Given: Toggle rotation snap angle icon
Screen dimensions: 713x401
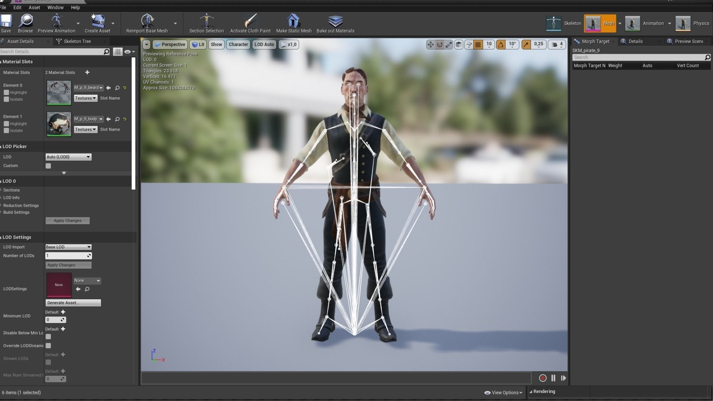Looking at the screenshot, I should click(501, 45).
